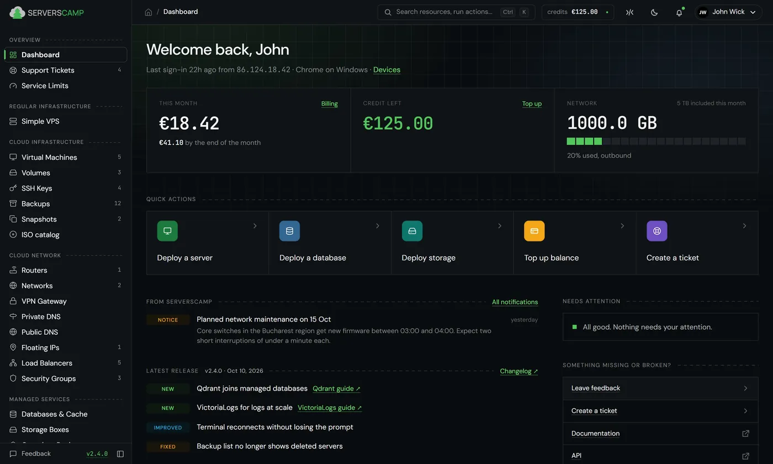Click arrow on Deploy a server card
This screenshot has width=773, height=464.
(x=255, y=226)
